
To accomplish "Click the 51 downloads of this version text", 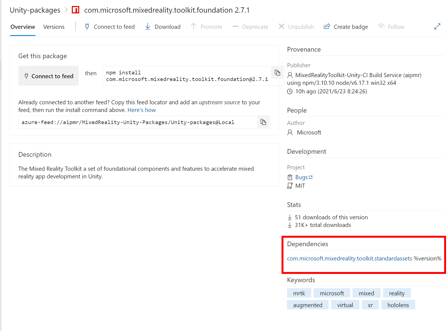I will tap(331, 217).
